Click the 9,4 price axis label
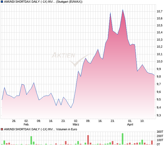 tap(159, 107)
